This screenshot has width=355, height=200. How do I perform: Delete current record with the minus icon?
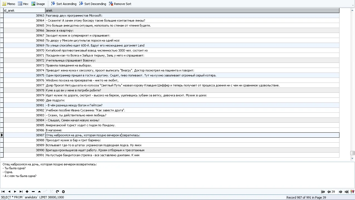pyautogui.click(x=33, y=191)
